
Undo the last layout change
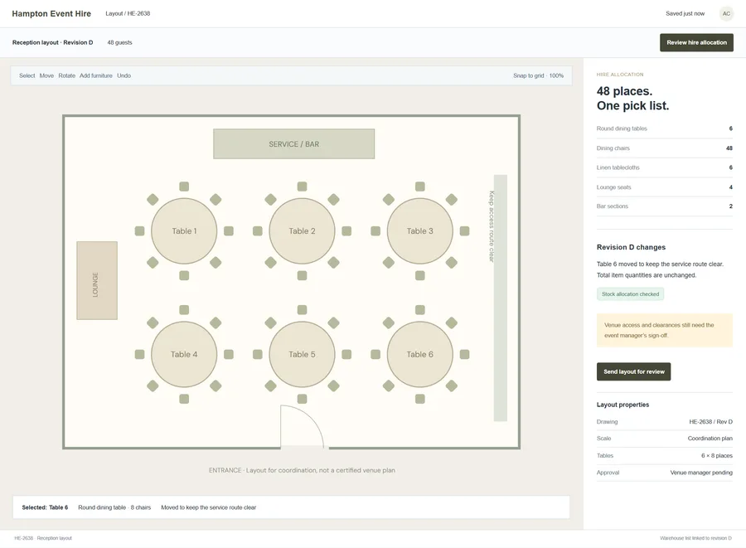pyautogui.click(x=124, y=75)
